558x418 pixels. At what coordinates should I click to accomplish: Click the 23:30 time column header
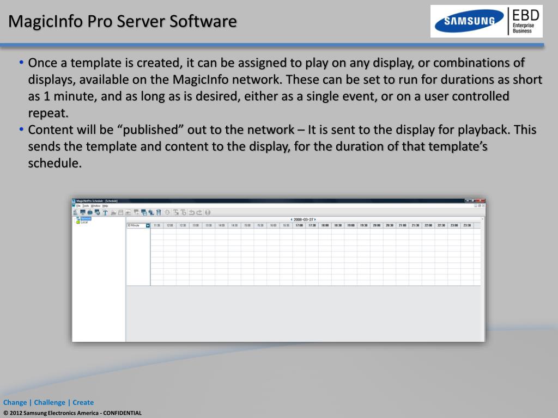point(467,225)
